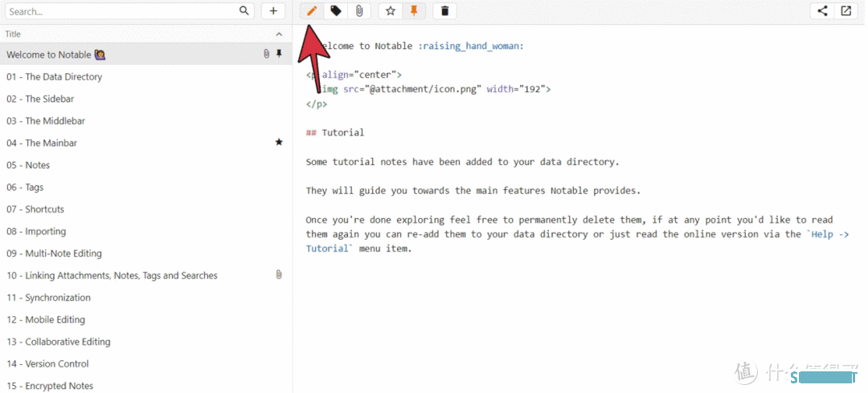
Task: Click paperclip icon on Linking Attachments row
Action: (x=279, y=275)
